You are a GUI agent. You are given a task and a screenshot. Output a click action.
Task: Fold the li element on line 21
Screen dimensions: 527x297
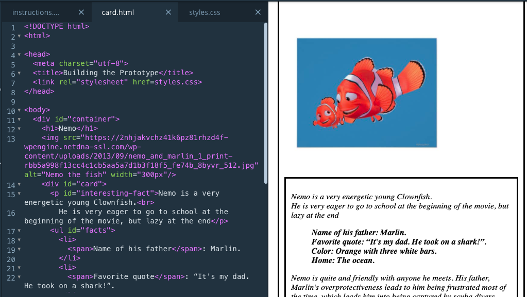coord(19,268)
